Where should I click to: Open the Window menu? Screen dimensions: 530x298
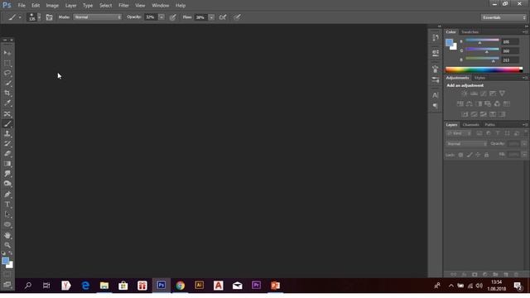point(160,6)
